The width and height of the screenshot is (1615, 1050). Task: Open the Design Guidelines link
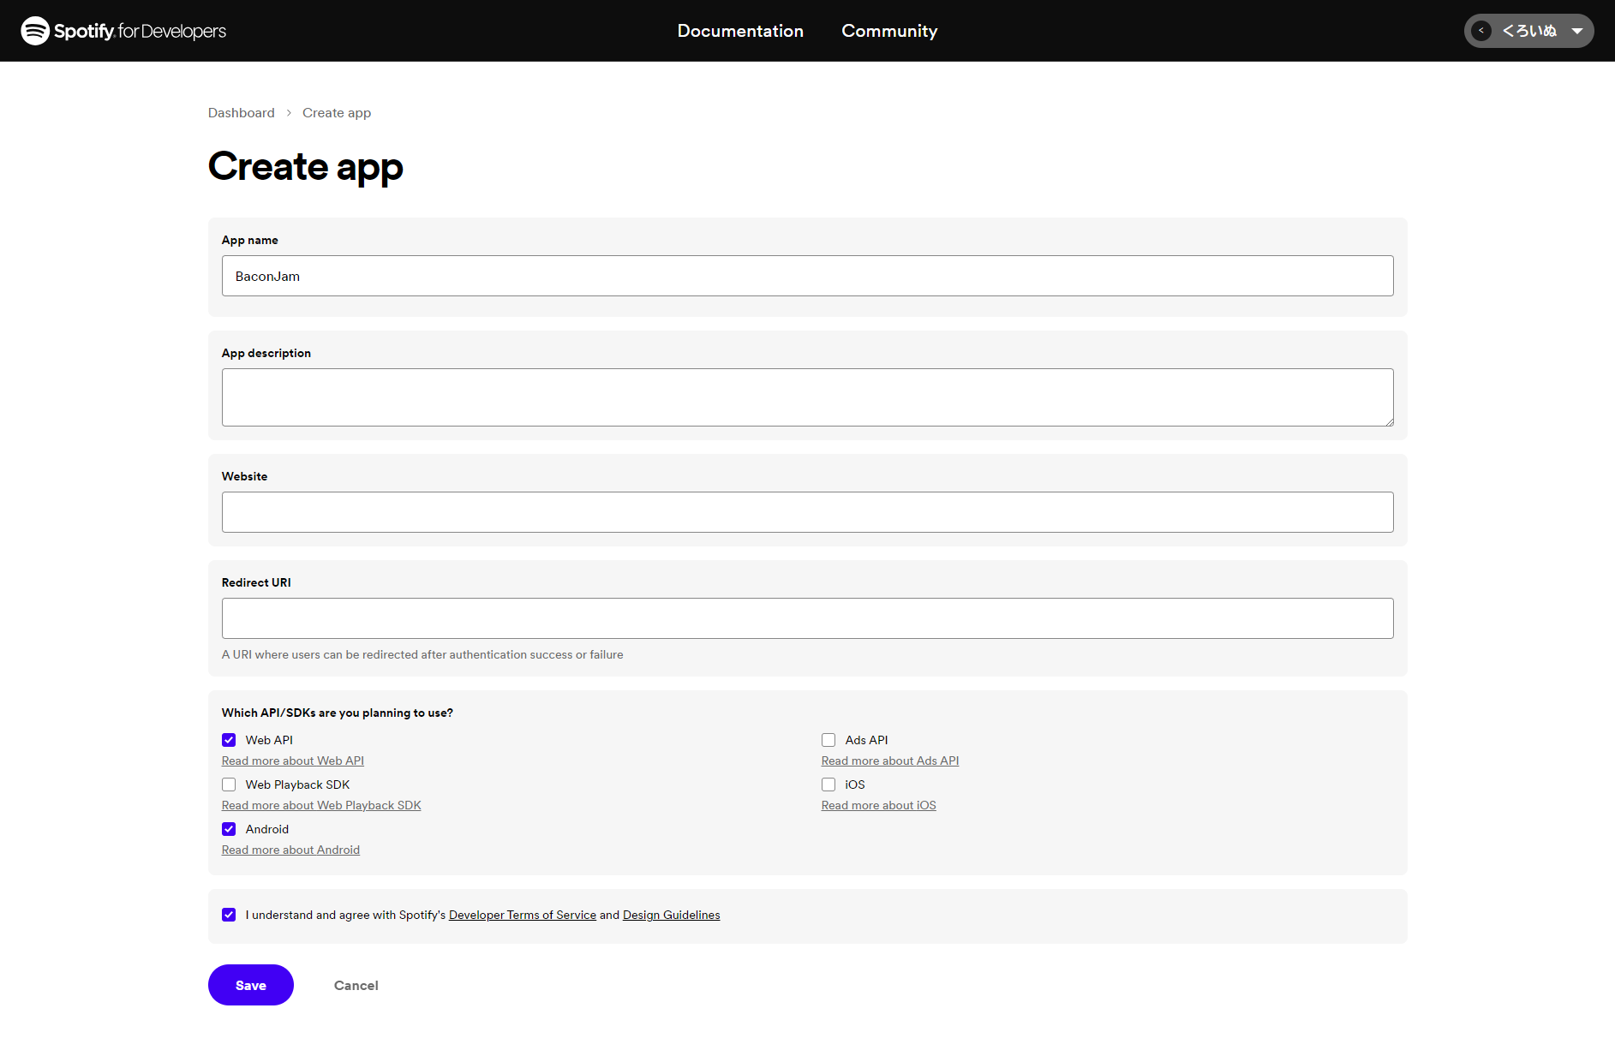click(x=671, y=915)
